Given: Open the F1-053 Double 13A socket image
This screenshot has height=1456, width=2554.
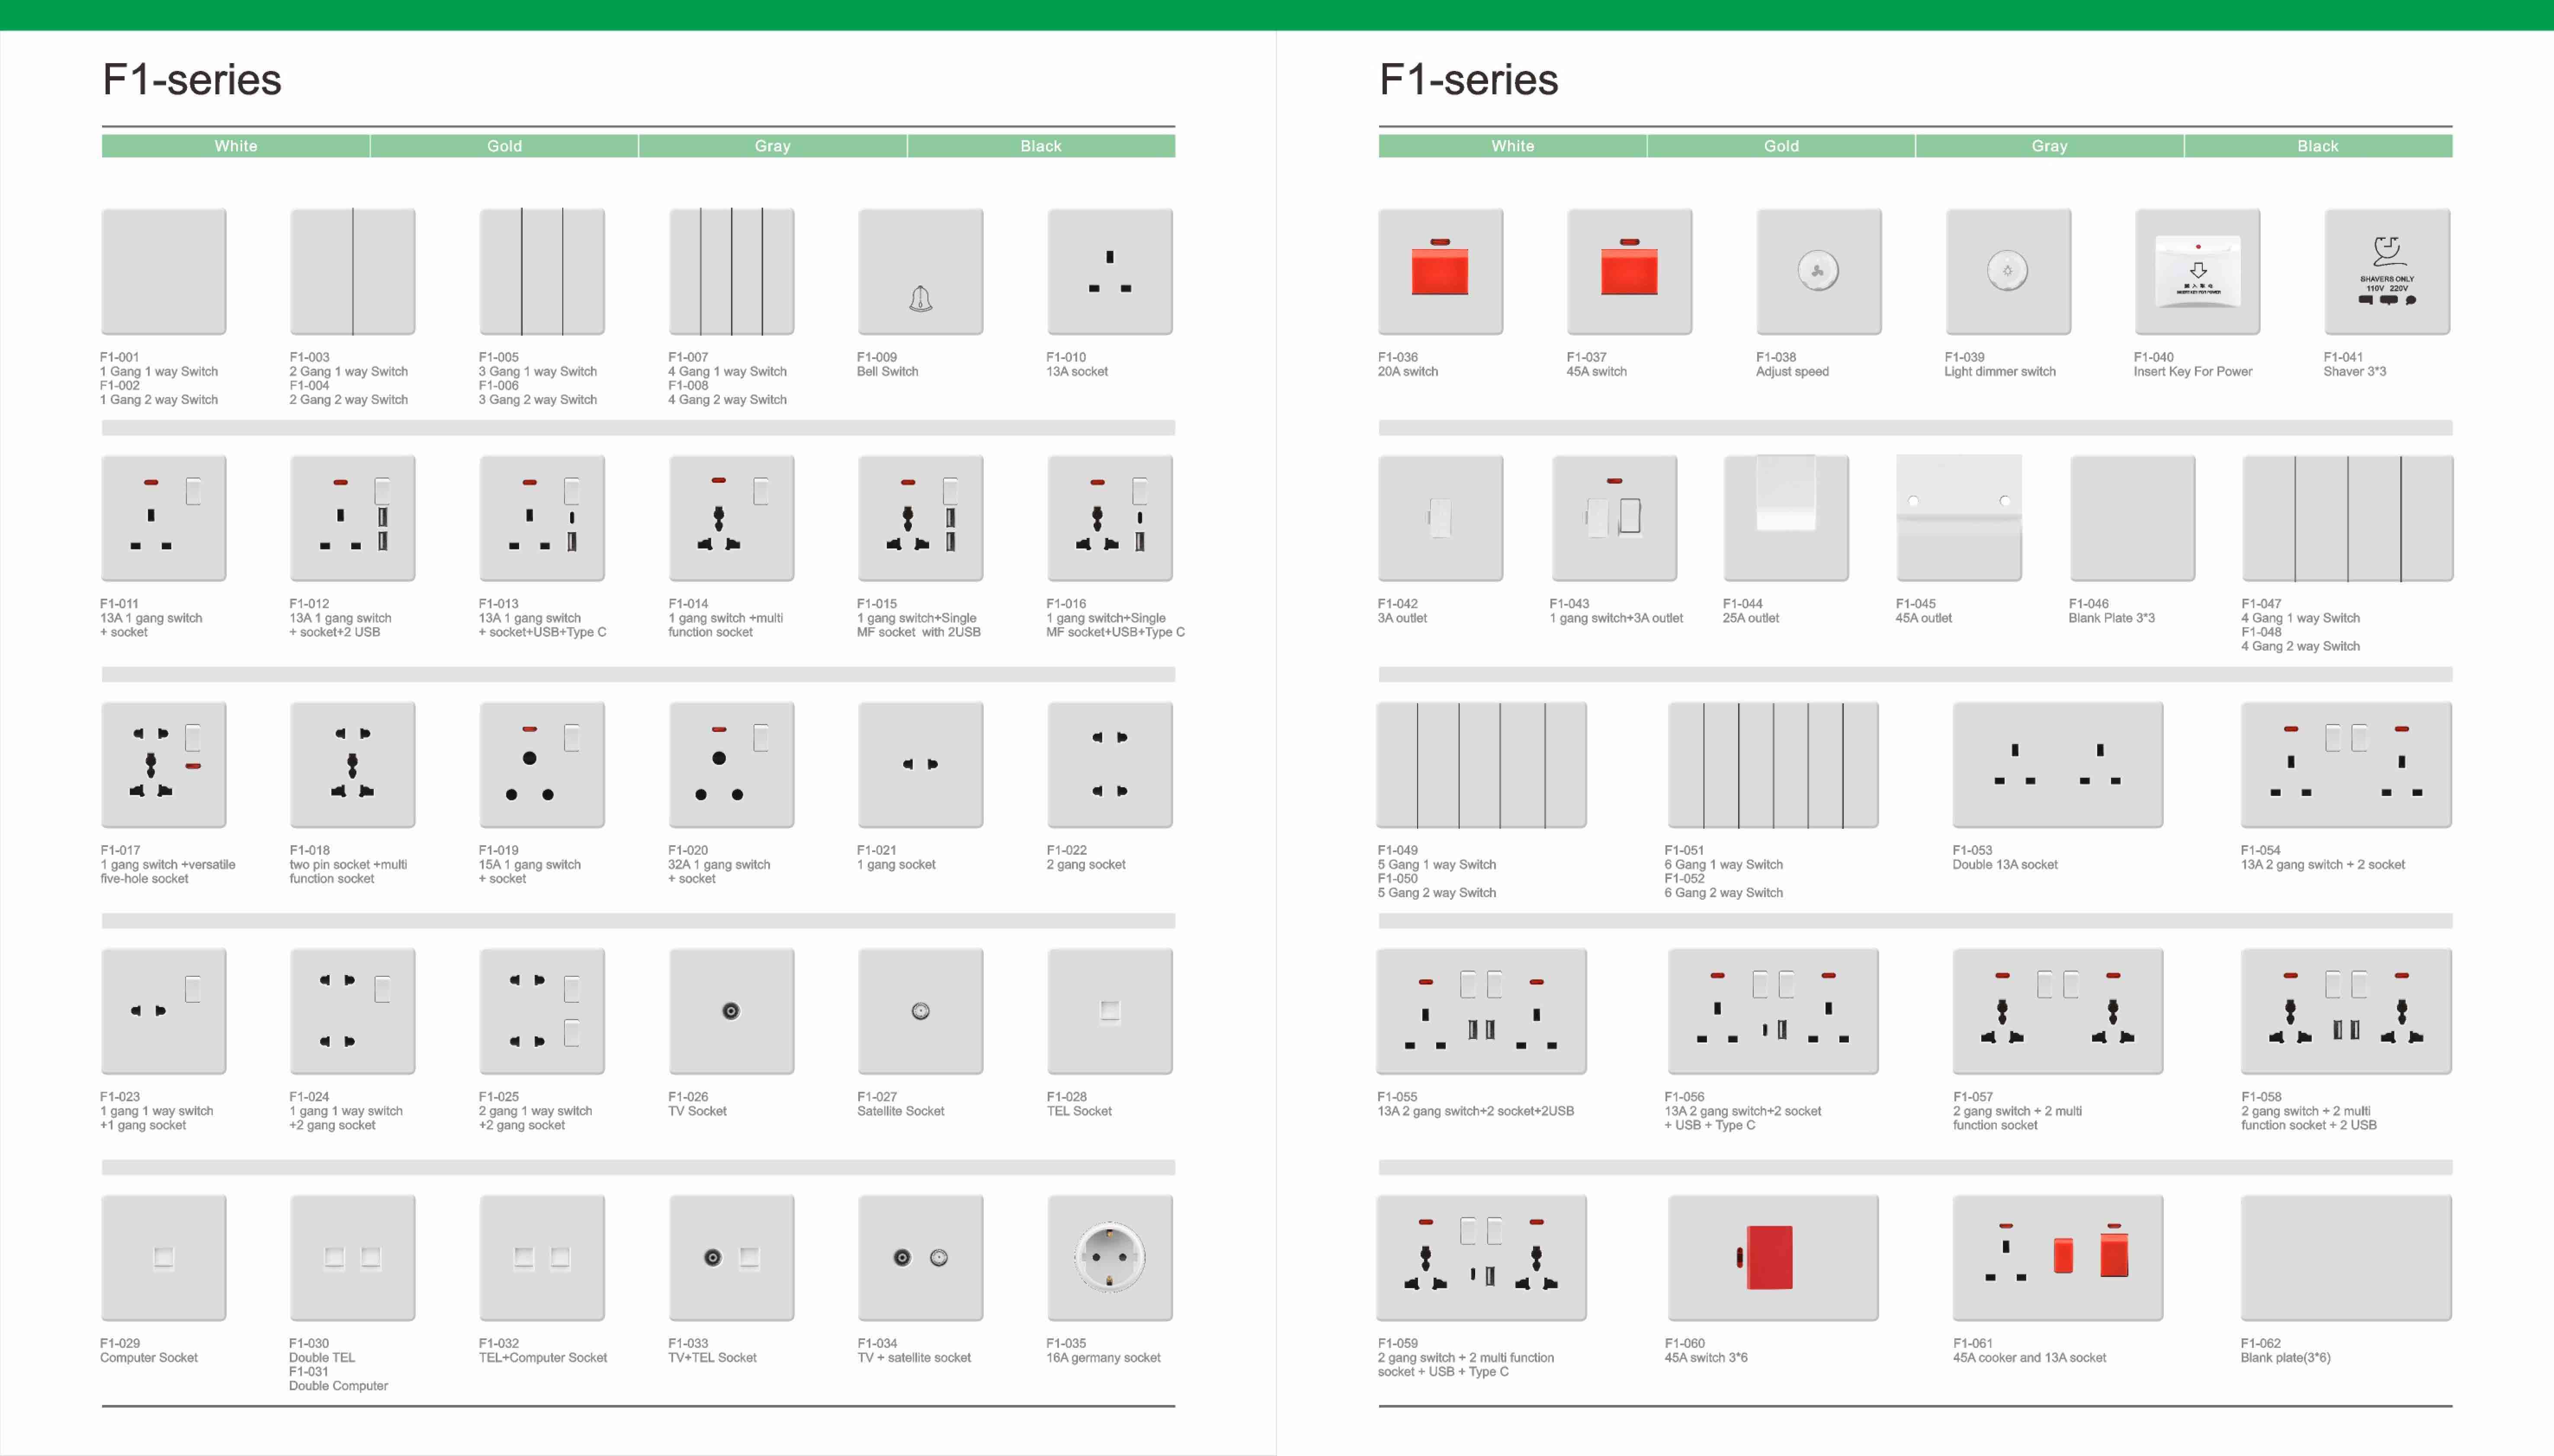Looking at the screenshot, I should point(2057,765).
